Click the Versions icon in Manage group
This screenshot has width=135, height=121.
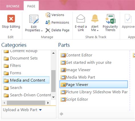48,15
